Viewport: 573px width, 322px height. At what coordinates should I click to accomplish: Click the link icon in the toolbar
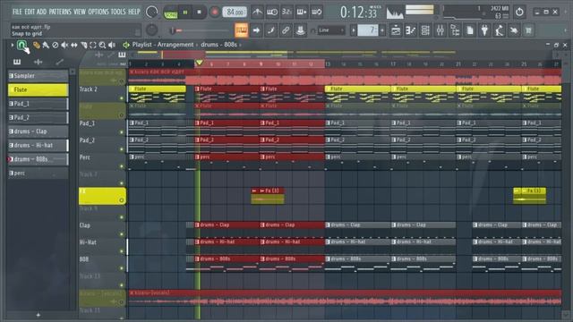[286, 30]
